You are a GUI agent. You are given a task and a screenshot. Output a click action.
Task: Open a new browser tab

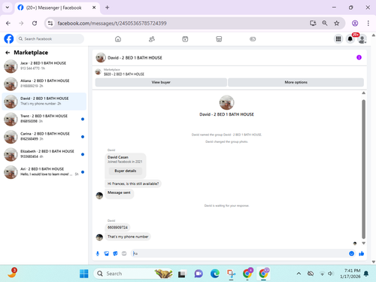coord(108,8)
